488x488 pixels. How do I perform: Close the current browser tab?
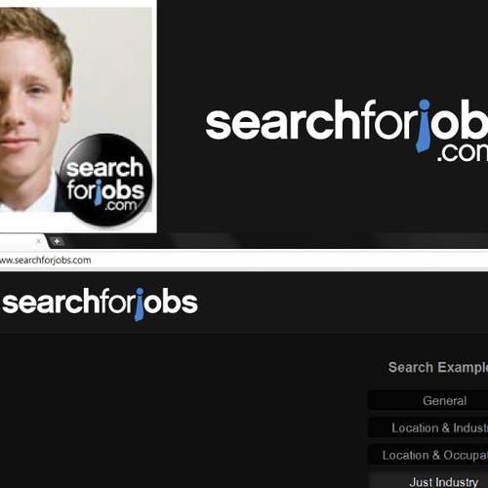tap(38, 241)
